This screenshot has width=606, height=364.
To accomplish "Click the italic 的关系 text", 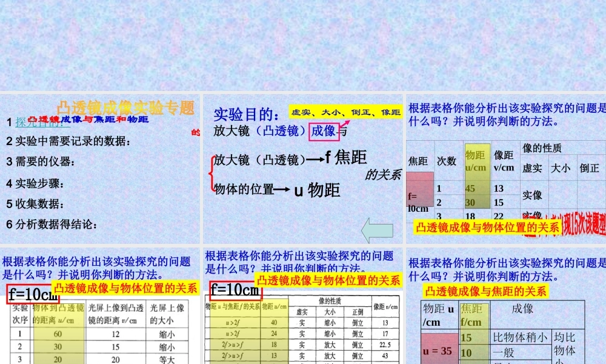I will [x=382, y=175].
